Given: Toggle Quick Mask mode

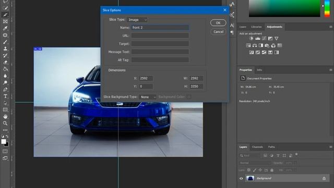Looking at the screenshot, I should click(x=5, y=151).
